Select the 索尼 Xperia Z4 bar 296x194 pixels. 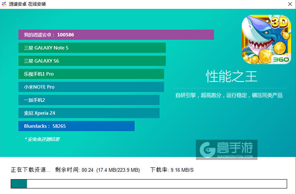pos(89,113)
